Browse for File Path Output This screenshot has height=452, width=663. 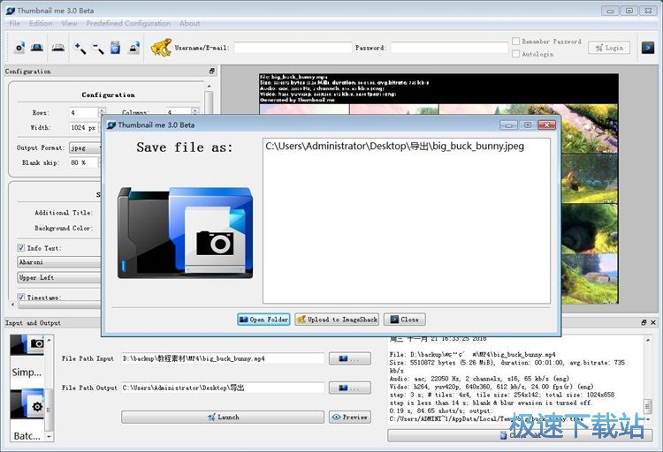350,388
